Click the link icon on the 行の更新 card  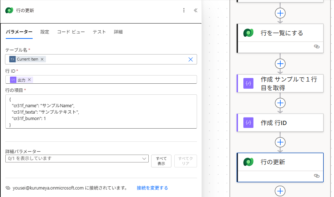click(317, 176)
